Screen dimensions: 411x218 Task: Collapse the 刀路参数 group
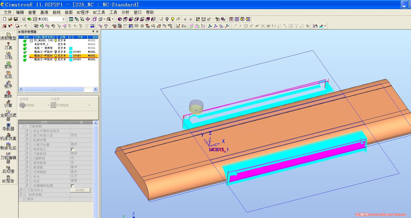click(x=25, y=126)
